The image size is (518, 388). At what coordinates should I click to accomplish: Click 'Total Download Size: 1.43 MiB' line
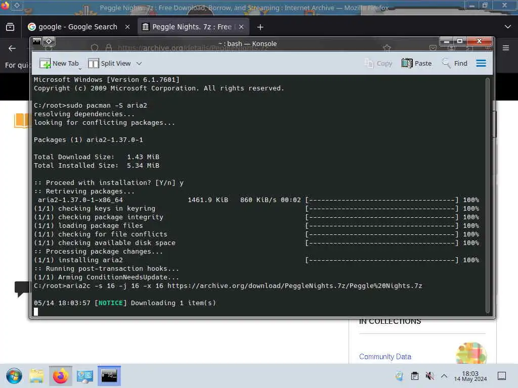(x=97, y=157)
